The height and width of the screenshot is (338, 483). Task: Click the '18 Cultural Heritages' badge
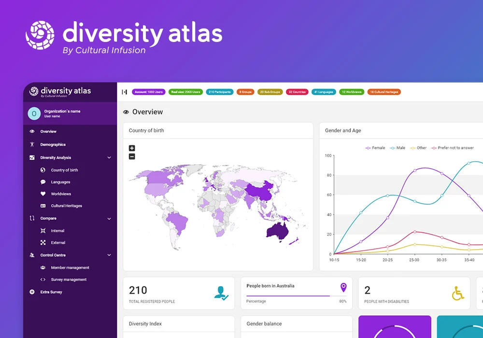(x=384, y=92)
